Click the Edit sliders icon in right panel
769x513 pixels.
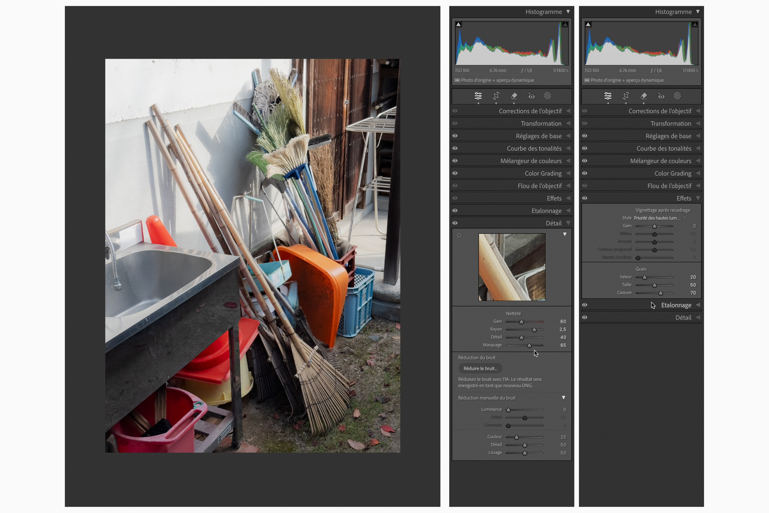[608, 96]
